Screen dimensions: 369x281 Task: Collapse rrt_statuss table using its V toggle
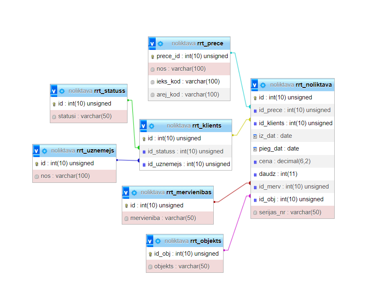54,91
